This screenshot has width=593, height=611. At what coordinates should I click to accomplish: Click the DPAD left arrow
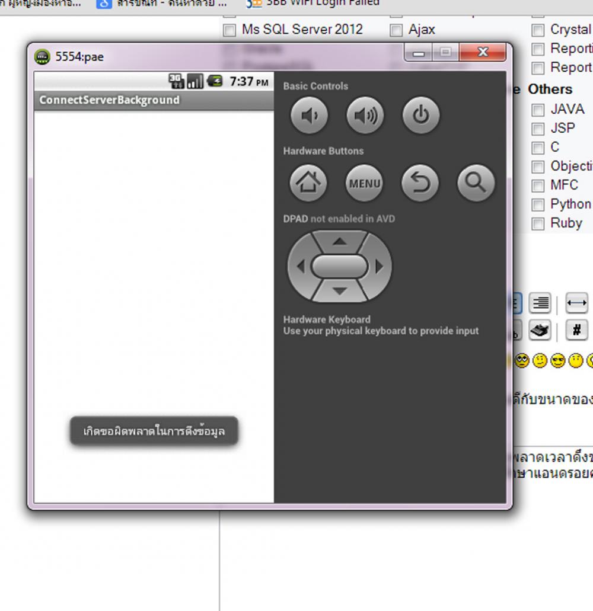pyautogui.click(x=300, y=267)
